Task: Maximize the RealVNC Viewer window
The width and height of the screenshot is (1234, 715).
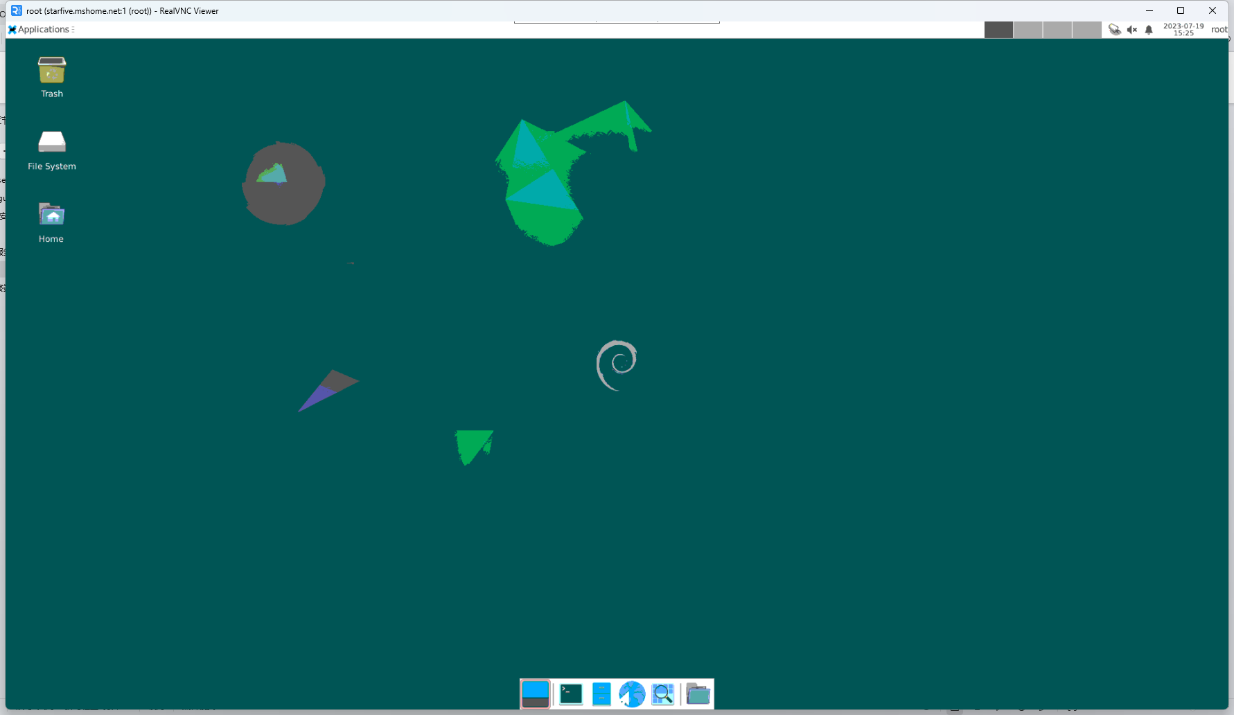Action: coord(1181,10)
